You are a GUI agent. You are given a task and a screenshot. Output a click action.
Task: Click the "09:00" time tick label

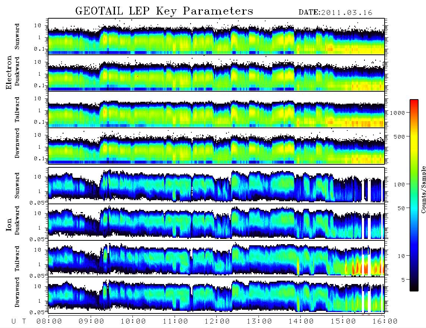tap(91, 321)
